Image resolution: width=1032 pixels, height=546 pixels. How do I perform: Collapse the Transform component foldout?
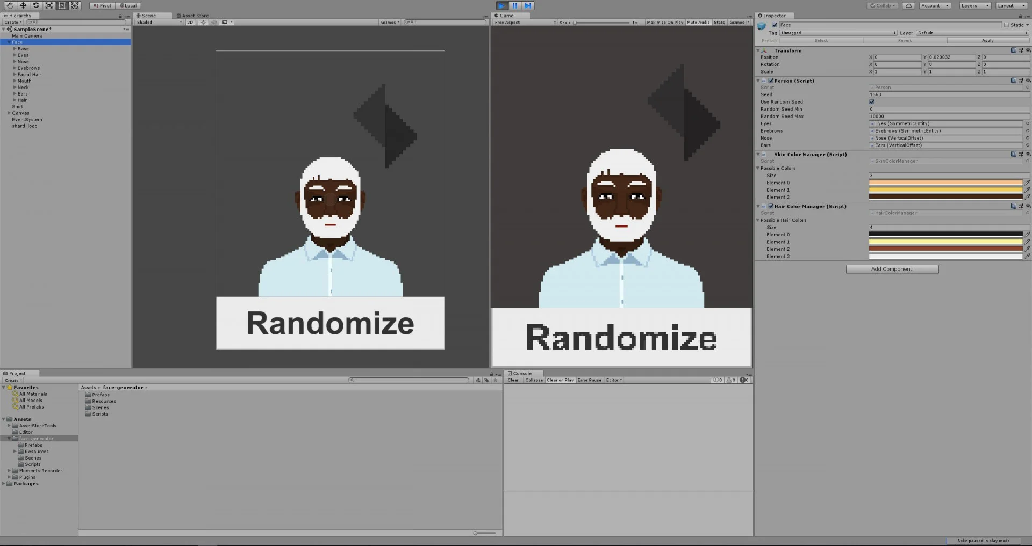pos(758,50)
